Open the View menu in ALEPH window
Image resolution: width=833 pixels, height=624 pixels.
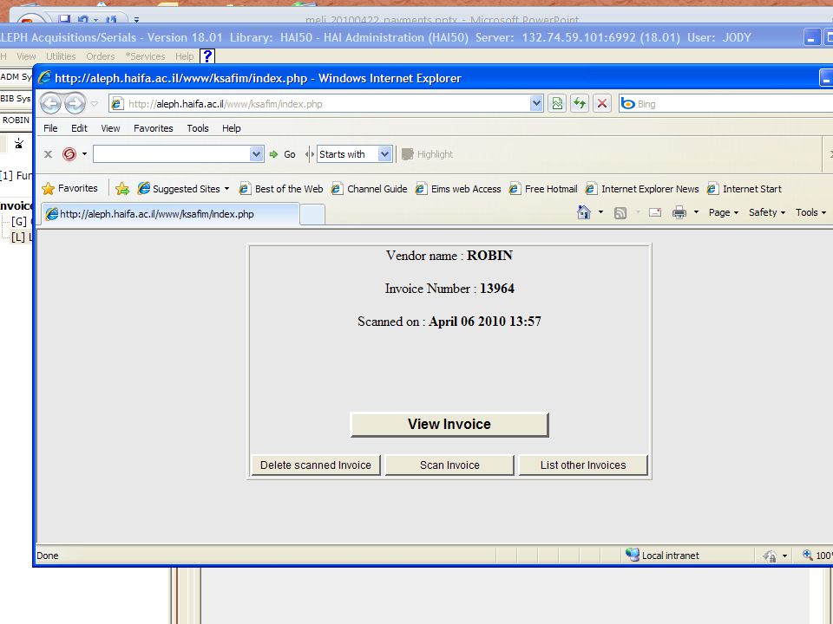(x=26, y=56)
